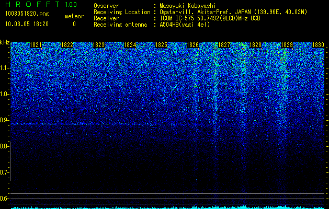Viewport: 329px width, 209px height.
Task: Click the 1822 time marker
Action: (67, 45)
